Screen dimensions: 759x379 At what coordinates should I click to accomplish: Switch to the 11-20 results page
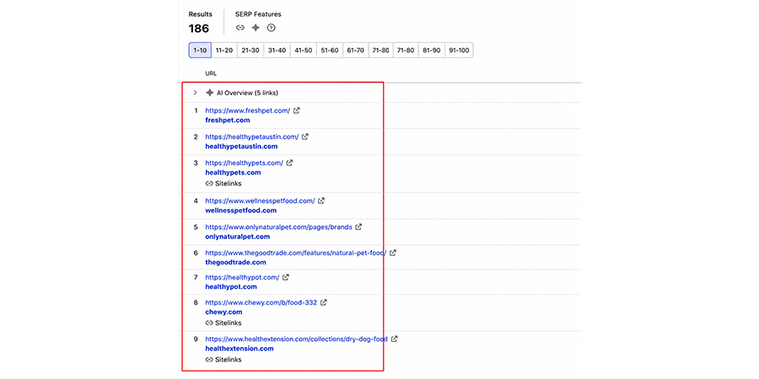[224, 51]
